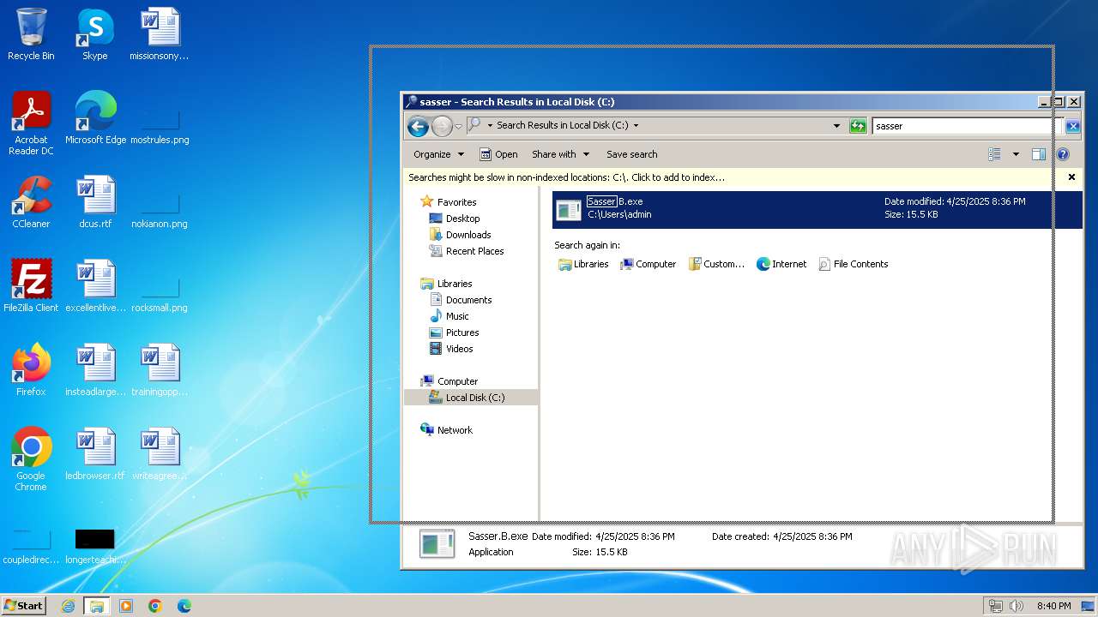
Task: Select mostrules.png file on desktop
Action: click(x=160, y=125)
